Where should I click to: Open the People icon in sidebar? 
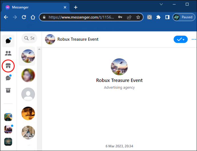tap(8, 53)
